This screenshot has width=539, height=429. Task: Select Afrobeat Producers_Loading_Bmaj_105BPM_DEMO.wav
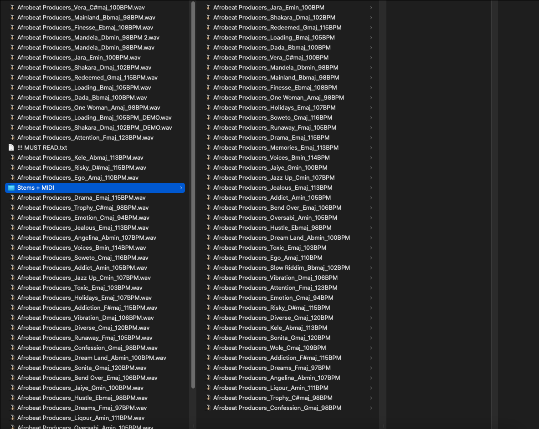point(94,117)
